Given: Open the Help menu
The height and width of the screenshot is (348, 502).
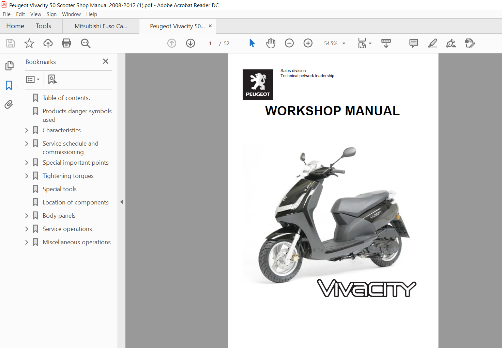Looking at the screenshot, I should pyautogui.click(x=92, y=14).
